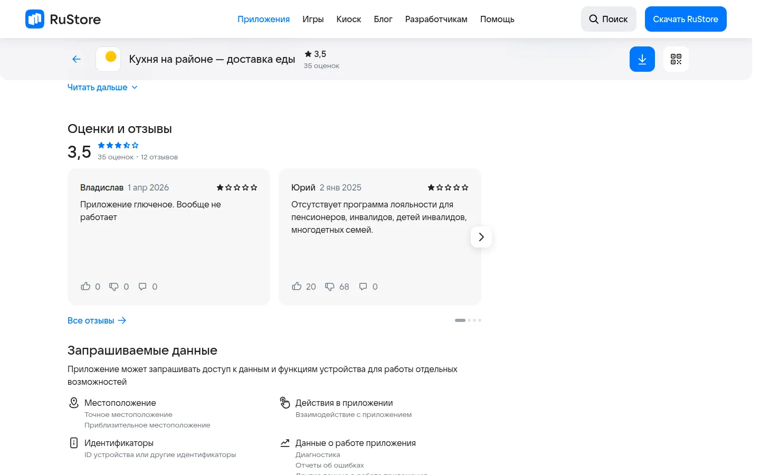Open the Киоск section
Image resolution: width=760 pixels, height=475 pixels.
point(349,19)
